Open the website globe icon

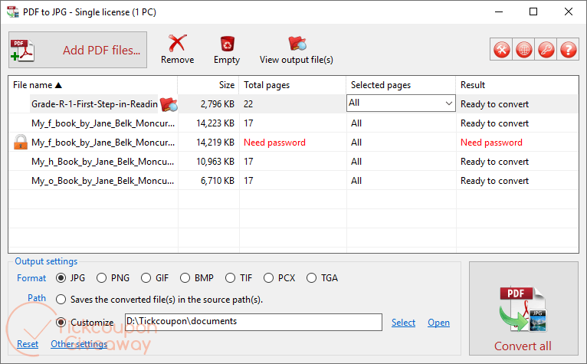[523, 50]
